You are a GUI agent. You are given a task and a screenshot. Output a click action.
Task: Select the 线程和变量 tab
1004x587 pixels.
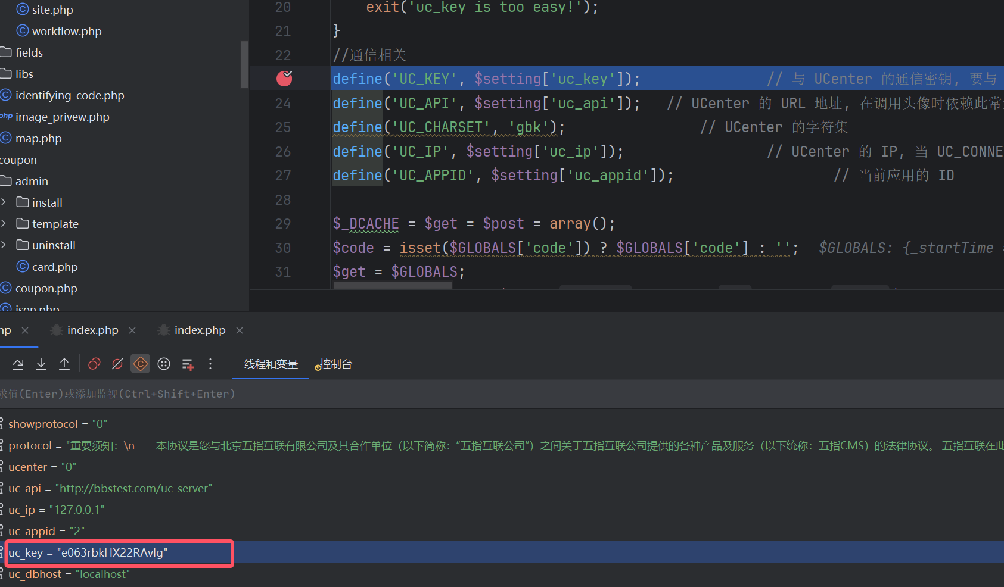point(271,364)
